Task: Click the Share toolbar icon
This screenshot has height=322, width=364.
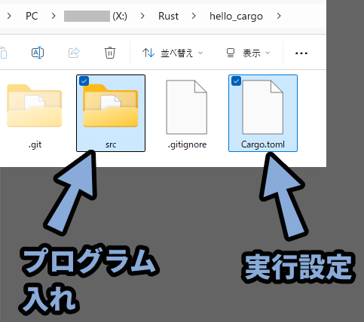Action: 74,53
